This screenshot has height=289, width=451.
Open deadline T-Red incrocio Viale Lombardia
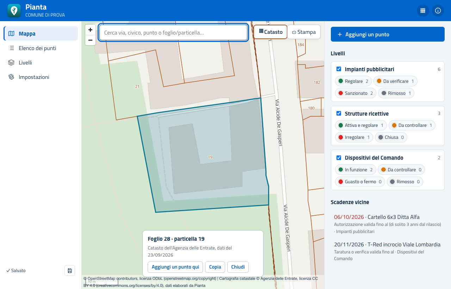click(388, 251)
